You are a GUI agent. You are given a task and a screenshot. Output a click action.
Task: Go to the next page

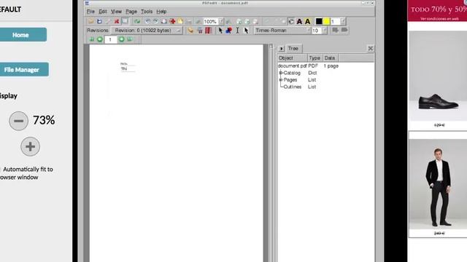(122, 39)
